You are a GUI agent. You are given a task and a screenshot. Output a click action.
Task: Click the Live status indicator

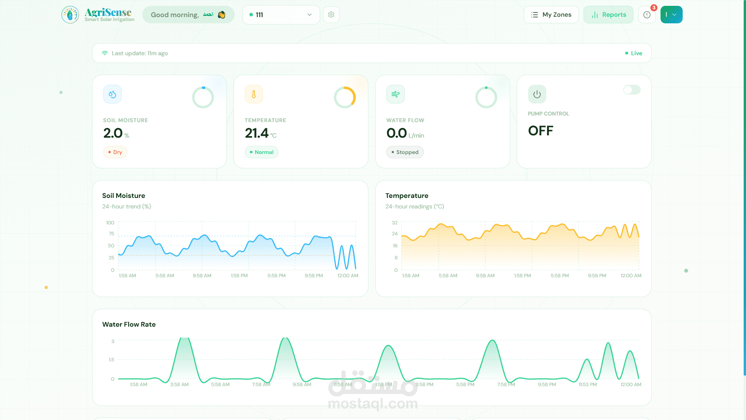tap(634, 53)
